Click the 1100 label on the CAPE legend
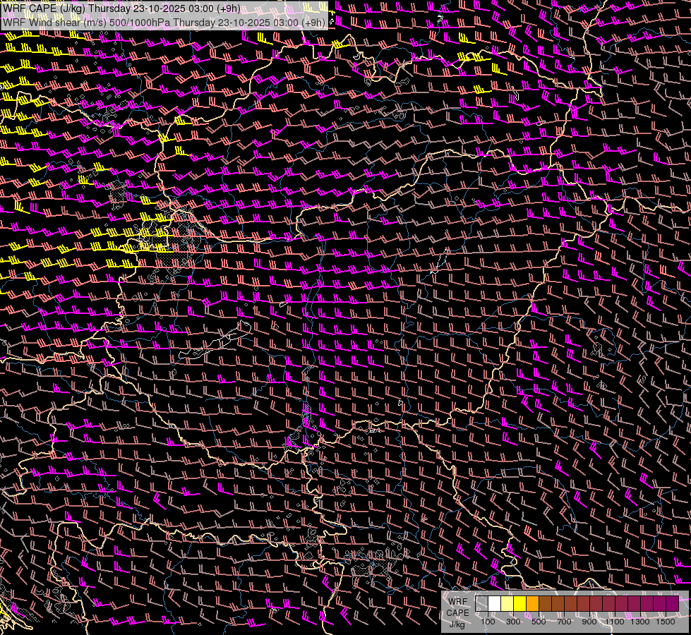The height and width of the screenshot is (635, 691). 615,622
